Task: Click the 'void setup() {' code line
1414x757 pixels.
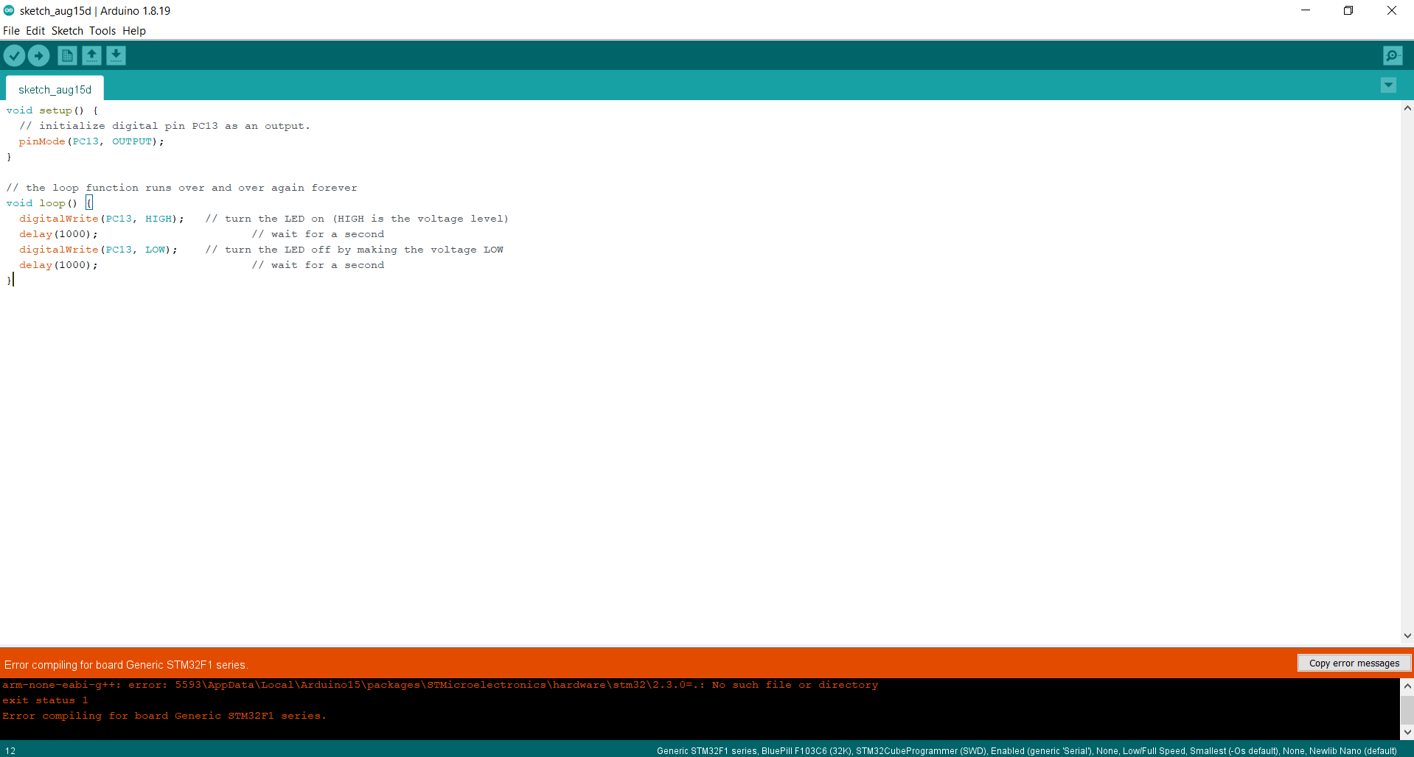Action: [52, 110]
